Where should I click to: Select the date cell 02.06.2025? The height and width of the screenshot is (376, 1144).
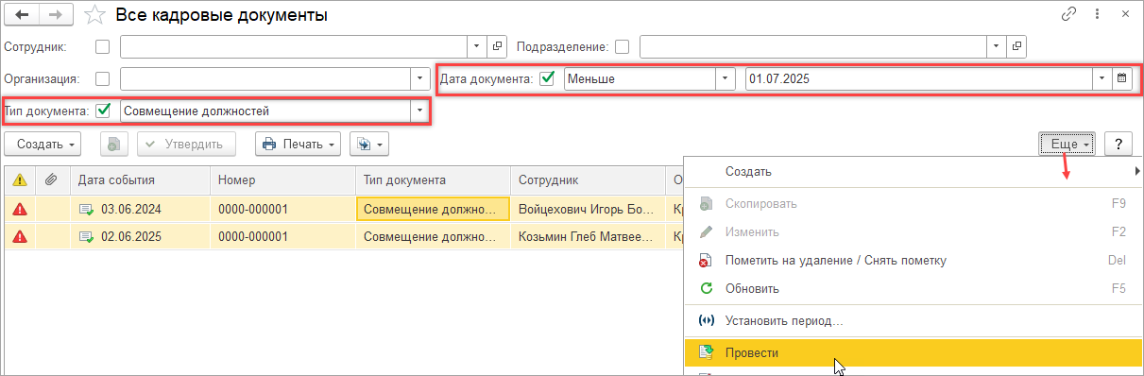(x=140, y=236)
